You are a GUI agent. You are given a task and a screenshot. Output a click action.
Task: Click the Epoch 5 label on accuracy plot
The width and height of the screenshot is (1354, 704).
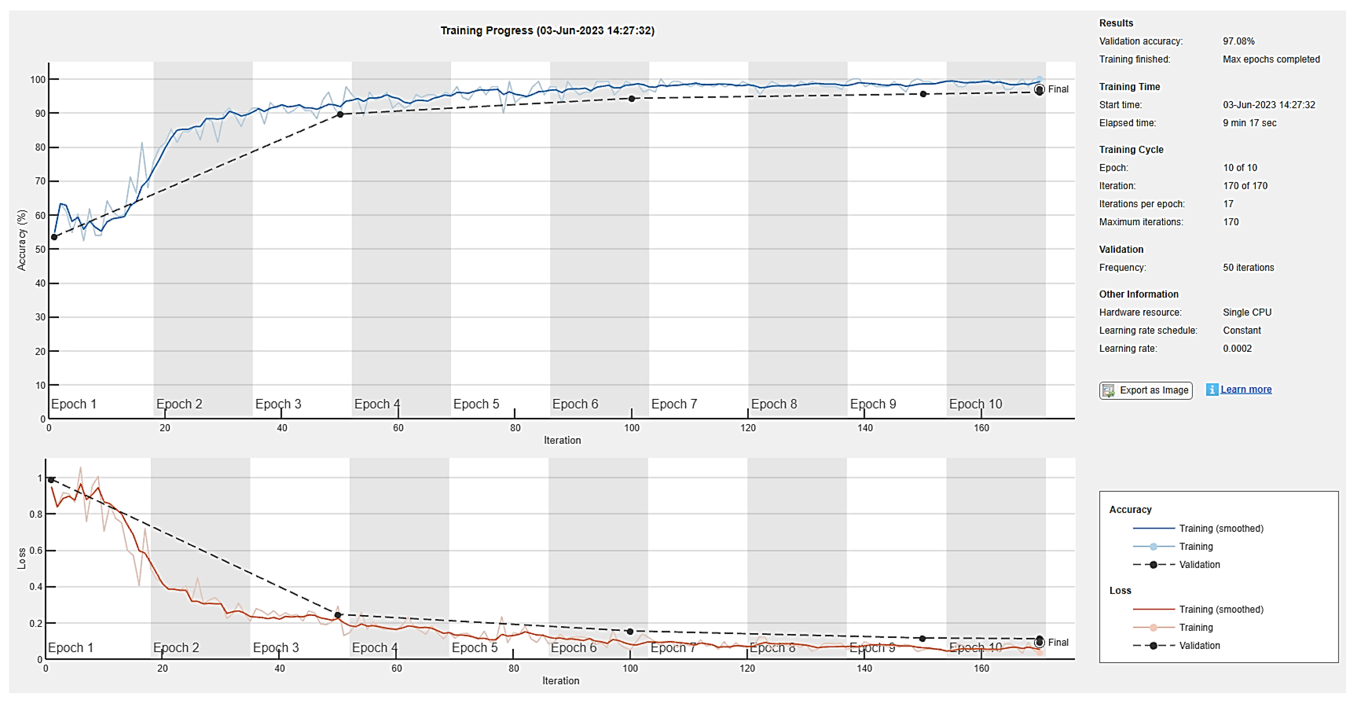tap(476, 404)
